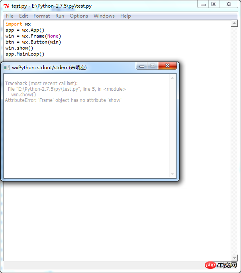Screen dimensions: 241x273
Task: Open the Options menu
Action: (79, 16)
